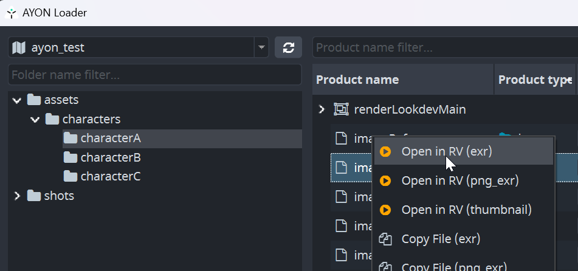The height and width of the screenshot is (271, 578).
Task: Select the characterC folder
Action: [x=110, y=177]
